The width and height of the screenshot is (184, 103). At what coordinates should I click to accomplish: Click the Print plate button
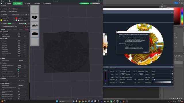pos(95,3)
